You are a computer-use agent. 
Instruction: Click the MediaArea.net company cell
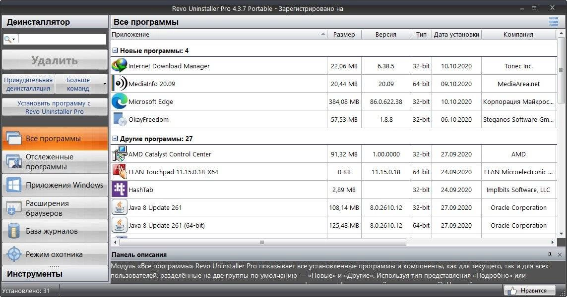coord(518,84)
